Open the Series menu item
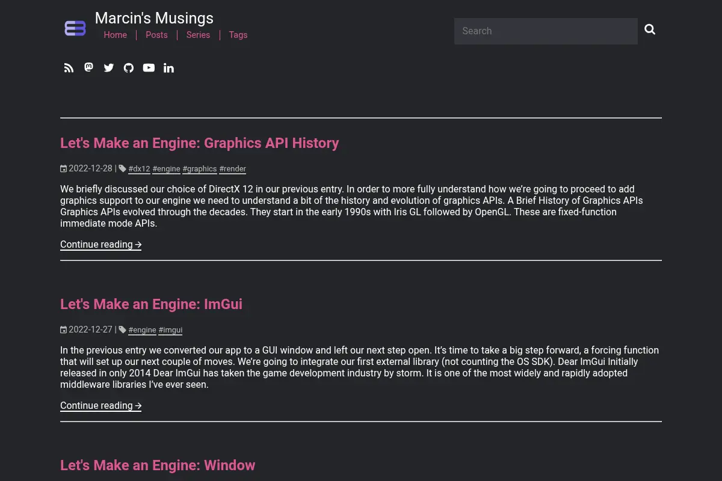This screenshot has height=481, width=722. (198, 35)
